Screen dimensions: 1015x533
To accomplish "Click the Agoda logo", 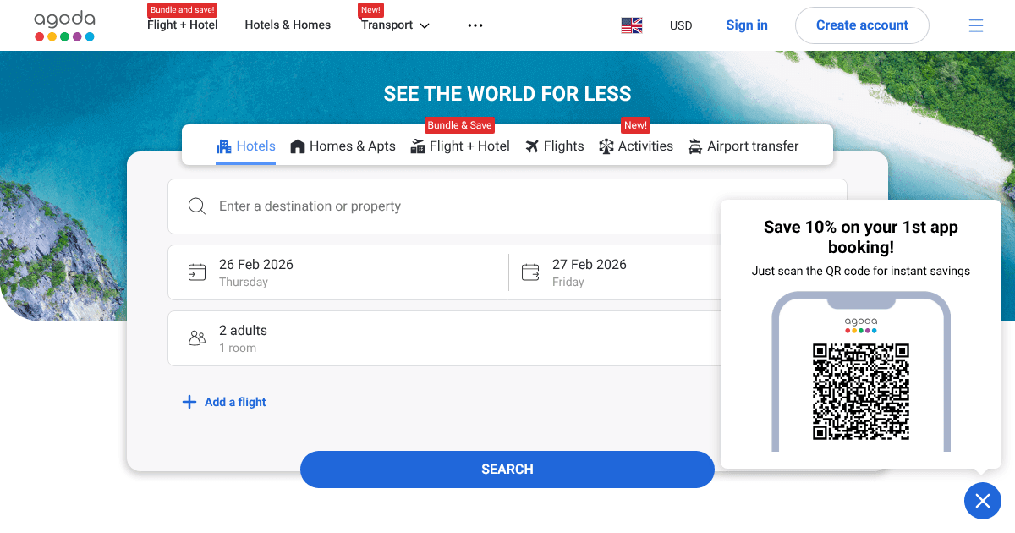I will 64,25.
